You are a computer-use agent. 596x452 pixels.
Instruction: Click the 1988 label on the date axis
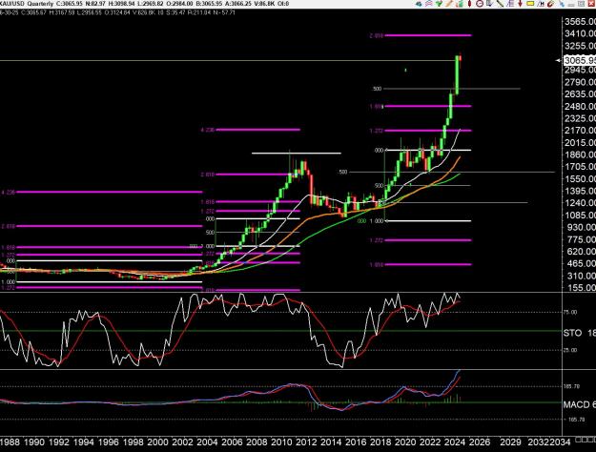[x=10, y=442]
